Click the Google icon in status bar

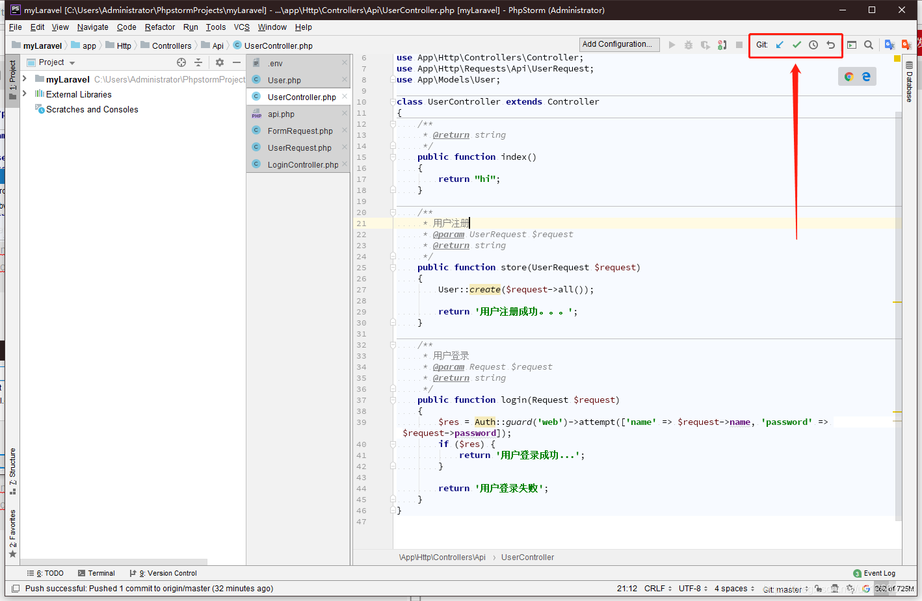click(866, 589)
